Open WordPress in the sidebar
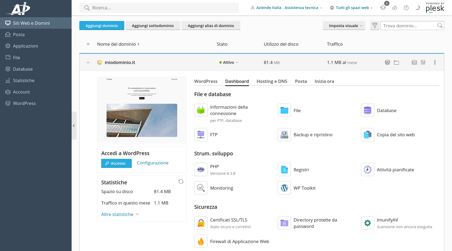Screen dimensions: 452x251 click(36, 103)
